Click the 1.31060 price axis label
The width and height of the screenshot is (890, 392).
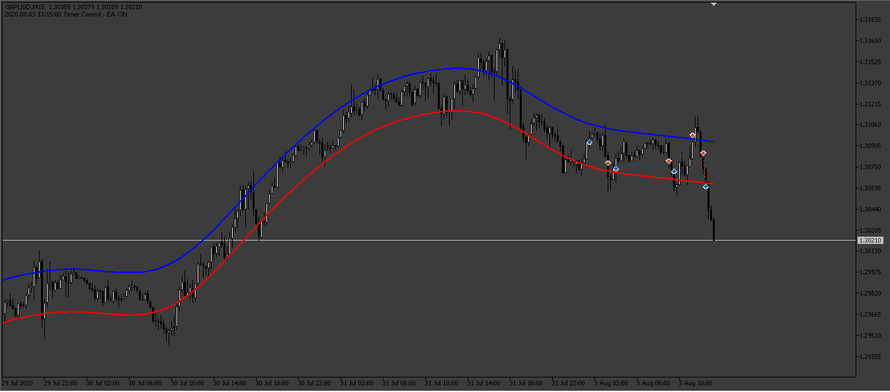coord(871,125)
